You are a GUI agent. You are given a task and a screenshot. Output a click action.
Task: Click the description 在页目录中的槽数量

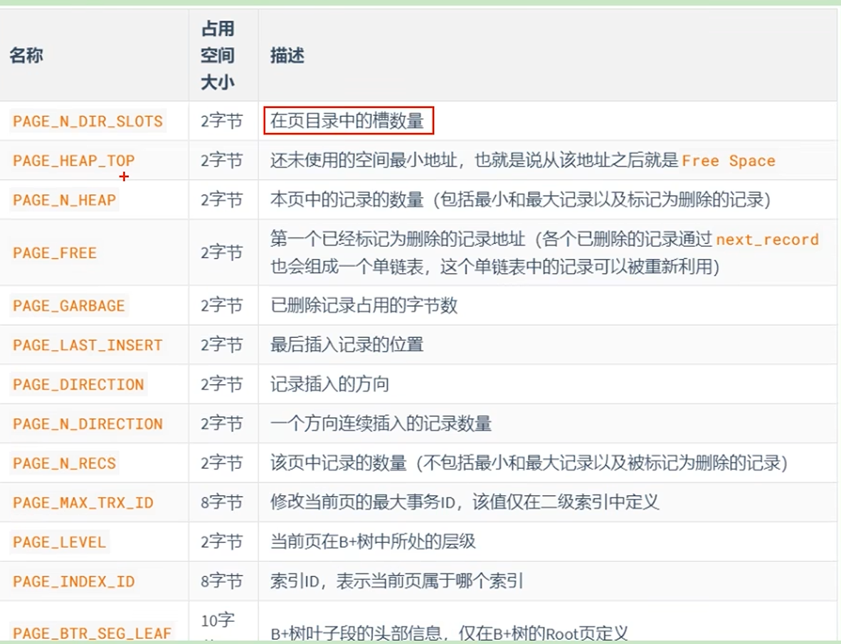click(x=347, y=121)
